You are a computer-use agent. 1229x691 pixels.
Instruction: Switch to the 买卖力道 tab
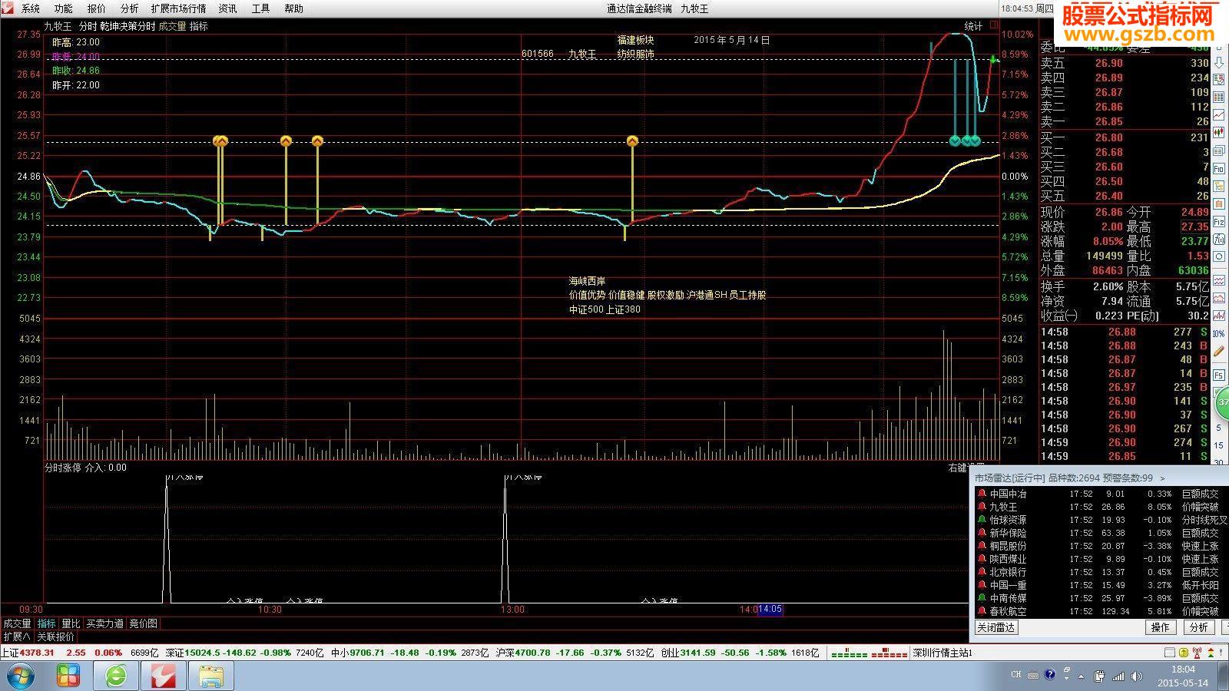click(x=104, y=623)
